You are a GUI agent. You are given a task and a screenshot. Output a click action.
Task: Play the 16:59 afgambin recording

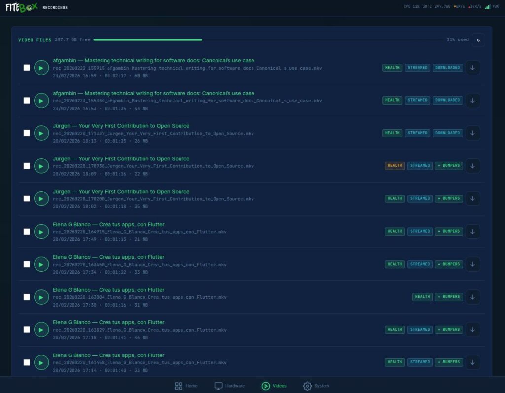41,68
